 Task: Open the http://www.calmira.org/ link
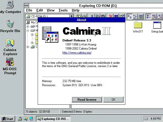[77, 53]
